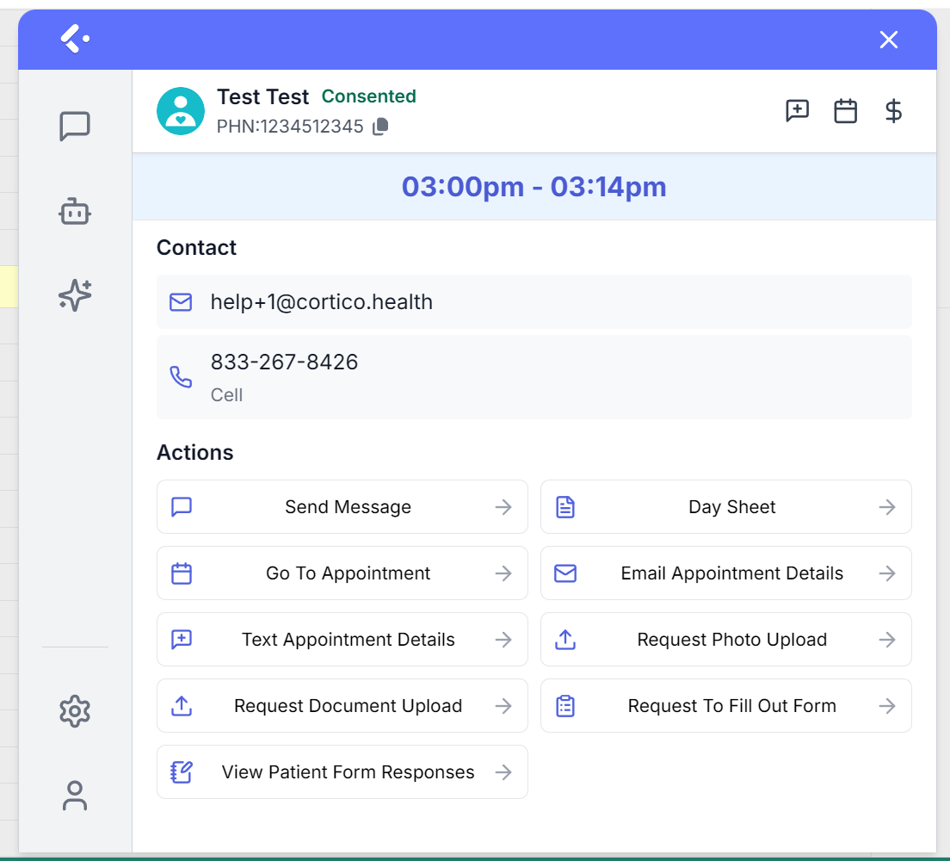
Task: Click the Cortico logo in top bar
Action: [75, 39]
